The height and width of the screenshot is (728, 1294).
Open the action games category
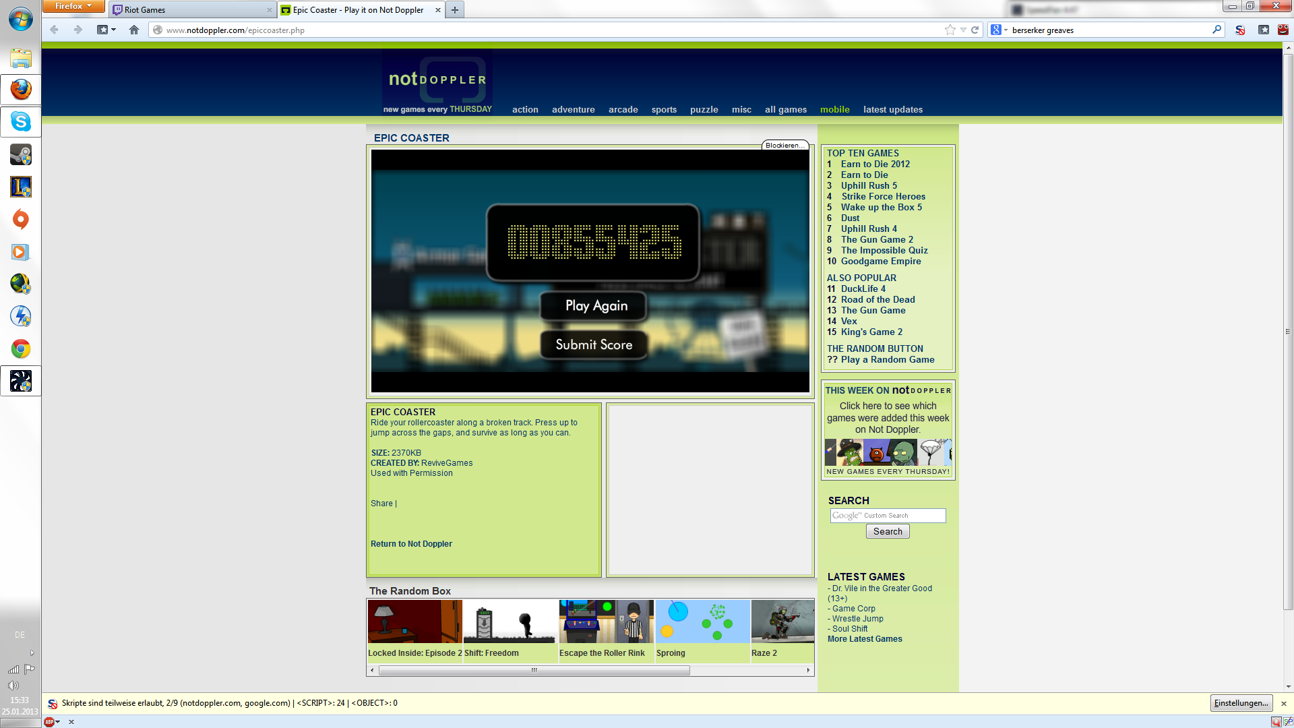tap(525, 109)
